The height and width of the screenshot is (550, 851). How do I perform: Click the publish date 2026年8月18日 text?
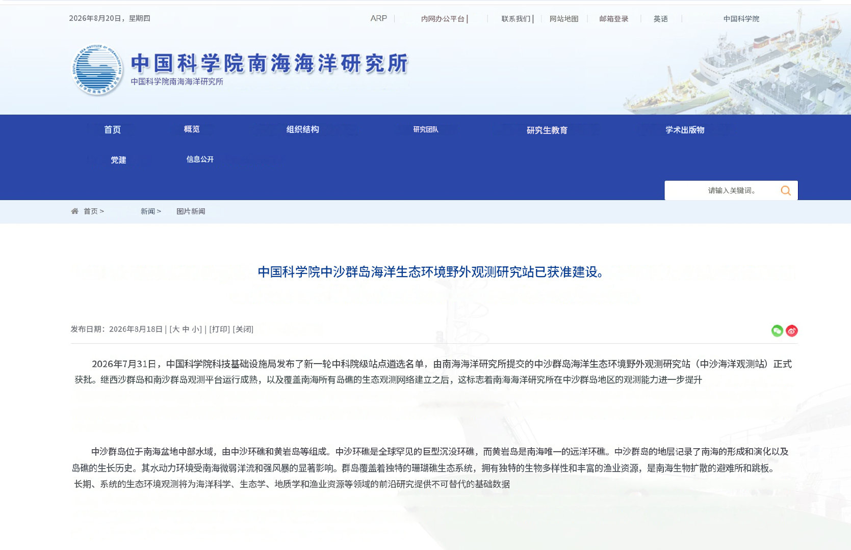[136, 329]
